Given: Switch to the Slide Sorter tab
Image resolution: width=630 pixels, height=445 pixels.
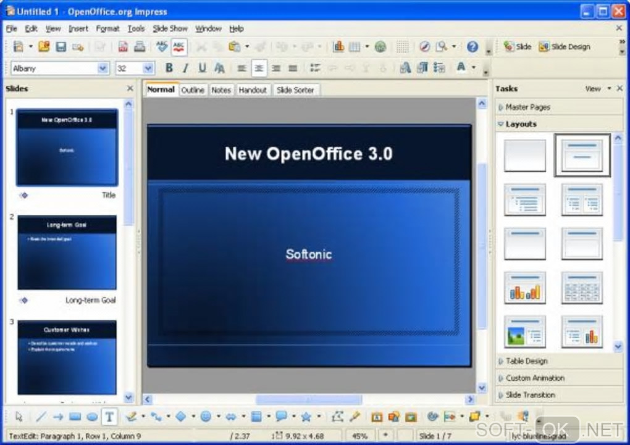Looking at the screenshot, I should pos(295,90).
